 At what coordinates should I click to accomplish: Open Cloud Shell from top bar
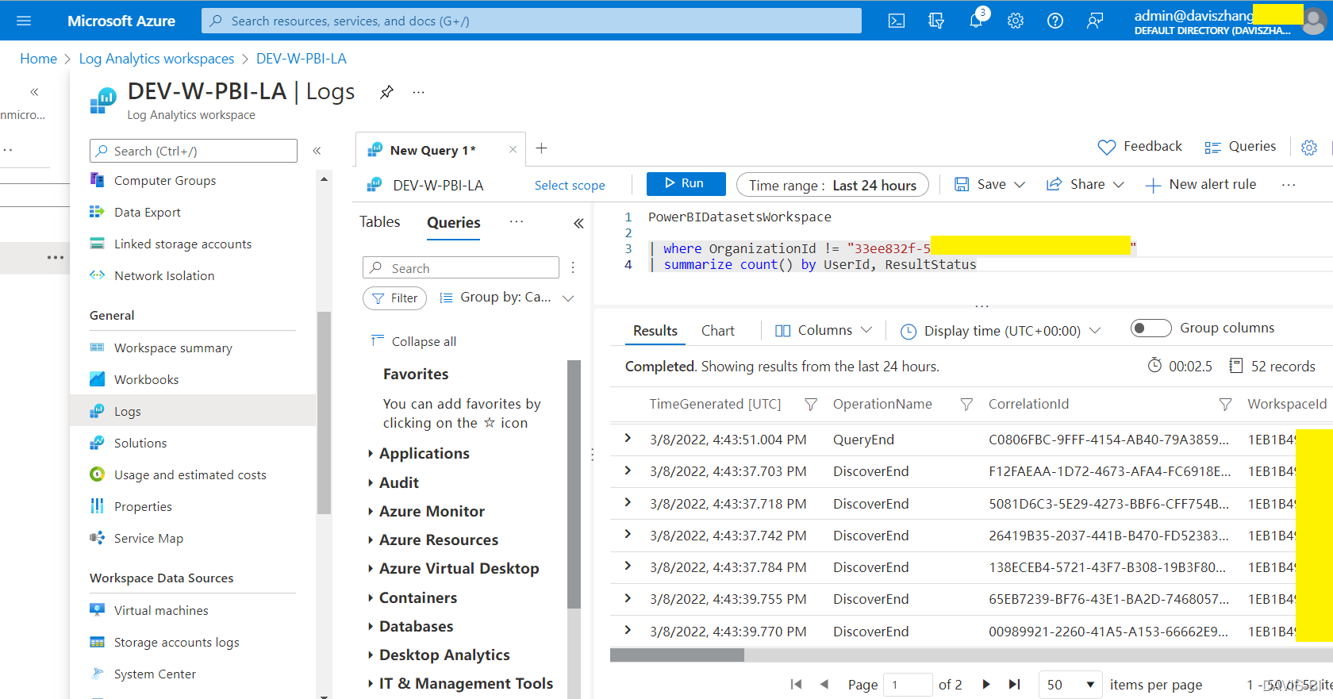[897, 21]
